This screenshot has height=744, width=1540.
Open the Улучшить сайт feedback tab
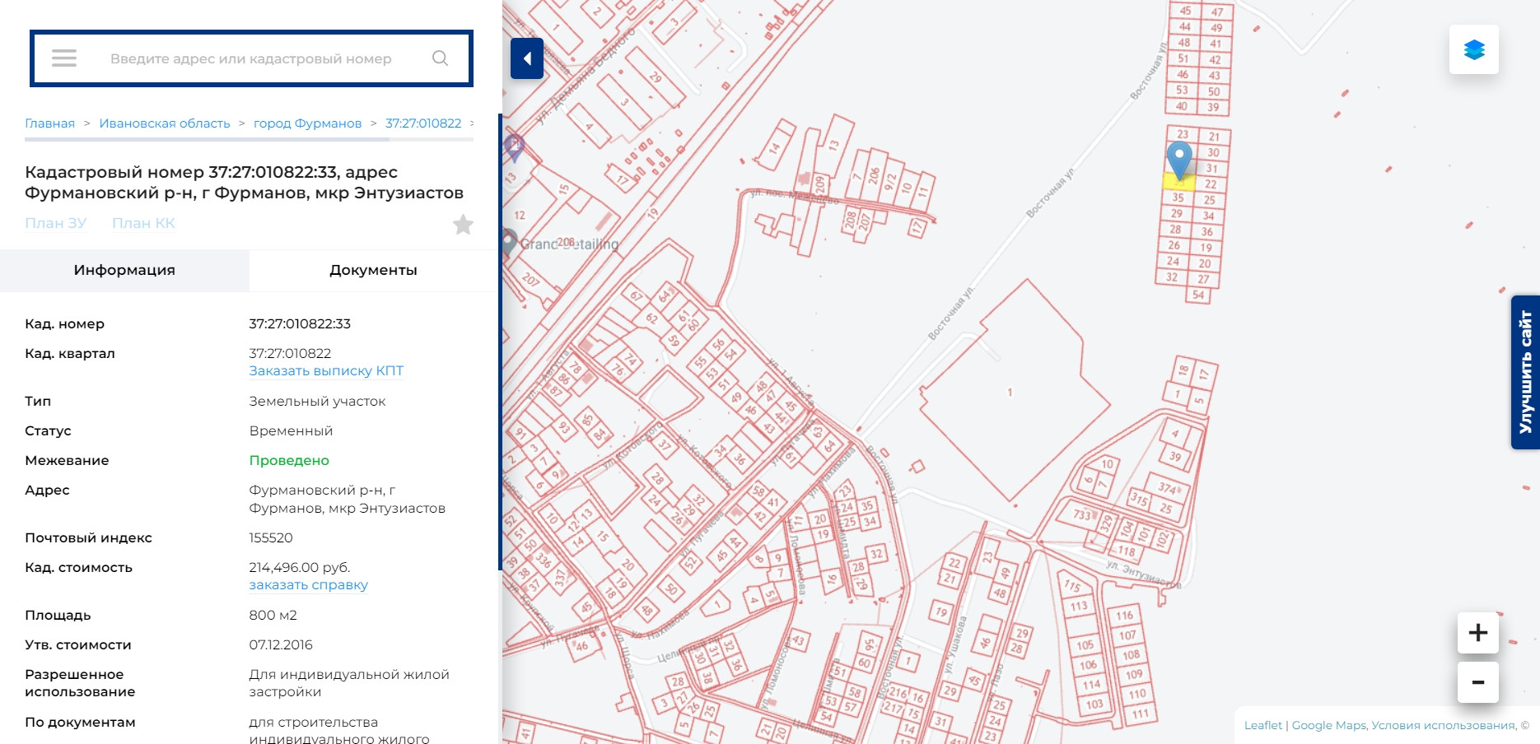click(x=1525, y=372)
